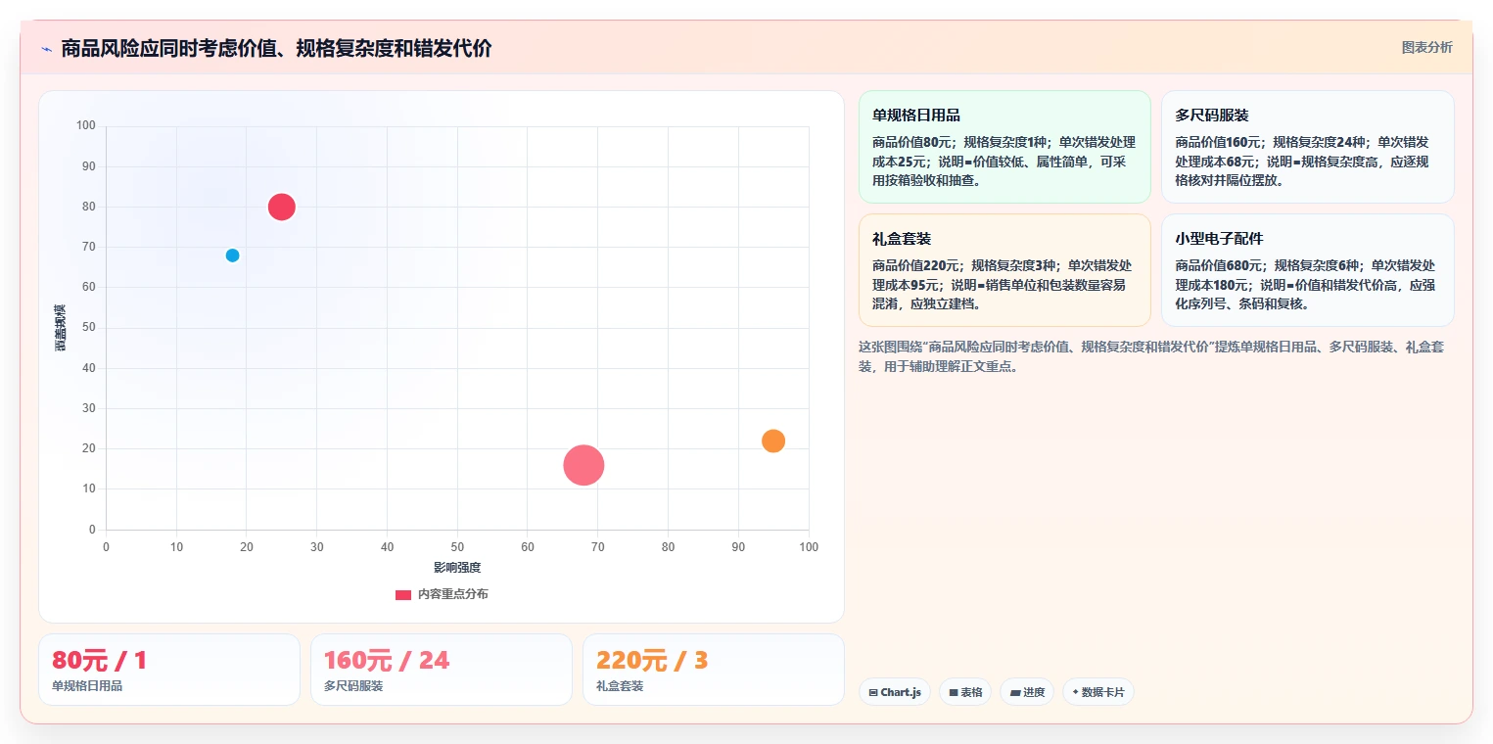Click the large pink bubble near x=68
The height and width of the screenshot is (744, 1493).
(x=583, y=465)
